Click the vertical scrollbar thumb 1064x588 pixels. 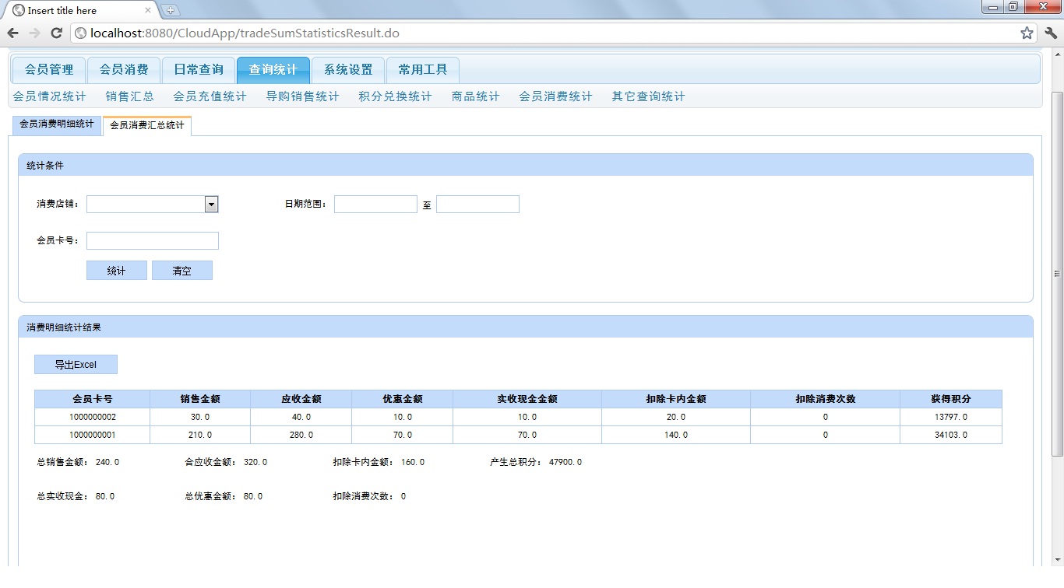[1057, 273]
